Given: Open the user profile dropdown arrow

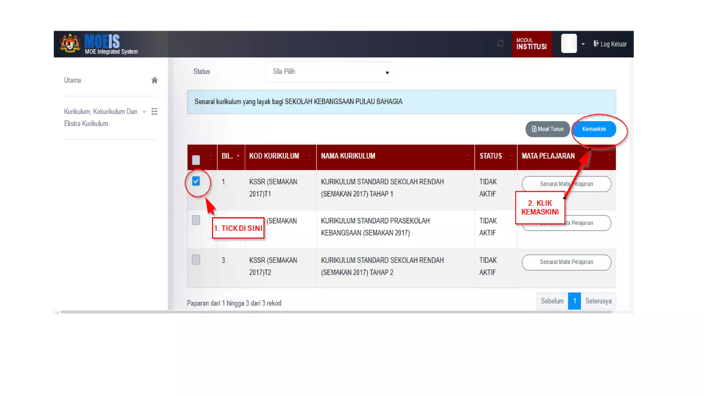Looking at the screenshot, I should [583, 44].
